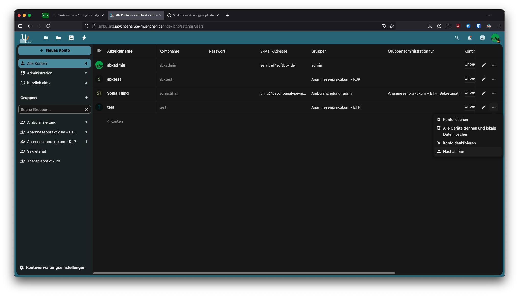Click the Neues Konto button
519x296 pixels.
pos(55,50)
